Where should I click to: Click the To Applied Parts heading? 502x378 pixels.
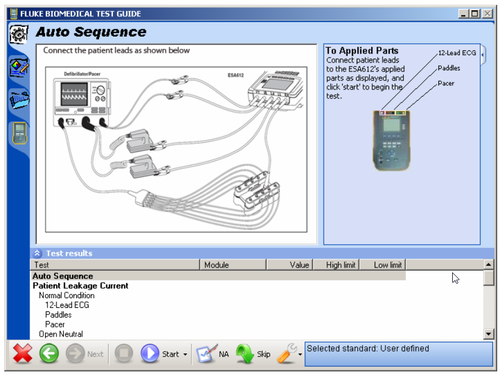(x=362, y=50)
